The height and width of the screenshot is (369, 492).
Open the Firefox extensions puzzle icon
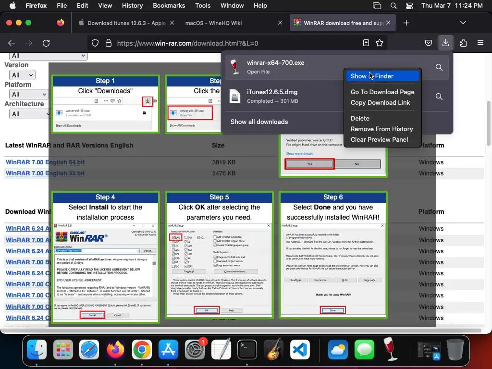463,43
